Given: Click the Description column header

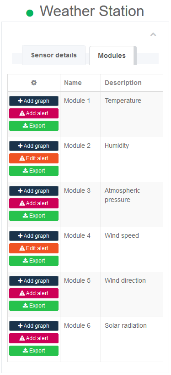Looking at the screenshot, I should coord(123,83).
